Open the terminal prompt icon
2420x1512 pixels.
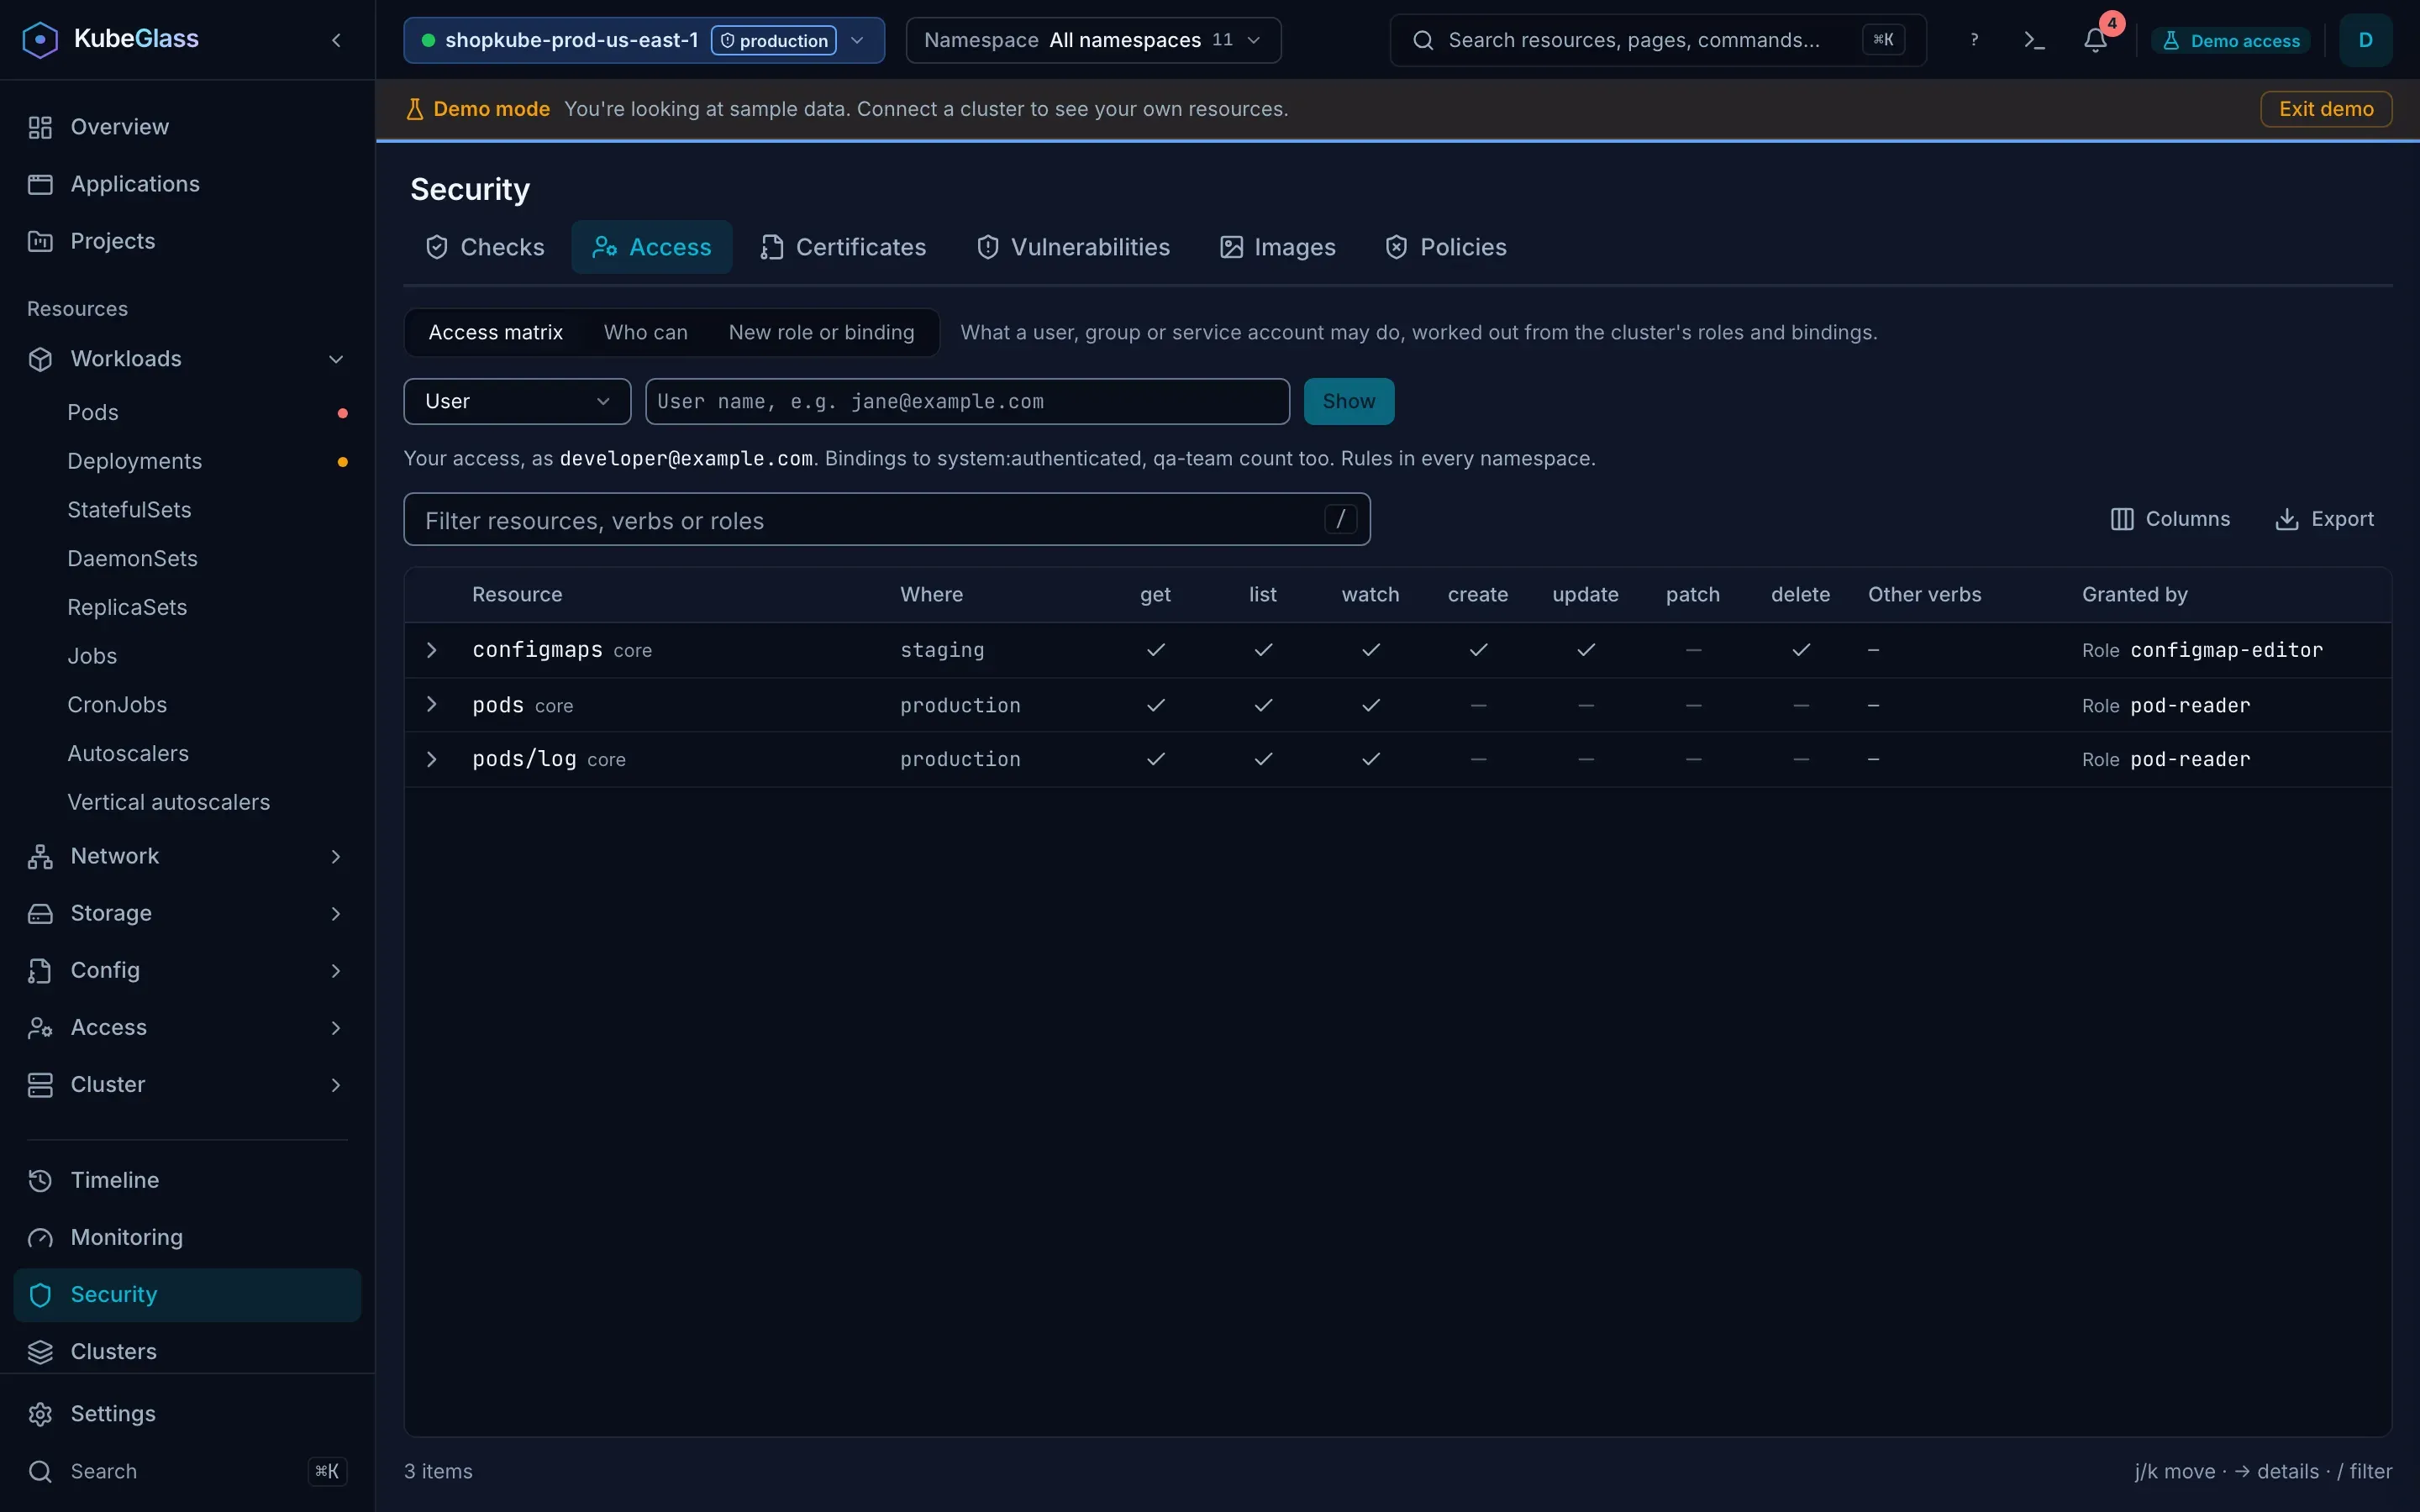pyautogui.click(x=2034, y=40)
